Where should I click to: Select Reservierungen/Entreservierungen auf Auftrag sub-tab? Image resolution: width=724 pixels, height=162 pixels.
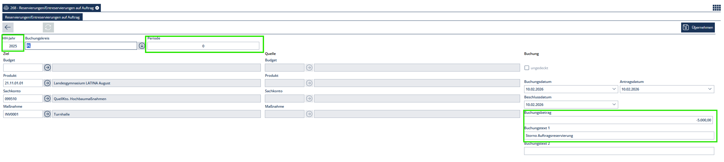42,17
